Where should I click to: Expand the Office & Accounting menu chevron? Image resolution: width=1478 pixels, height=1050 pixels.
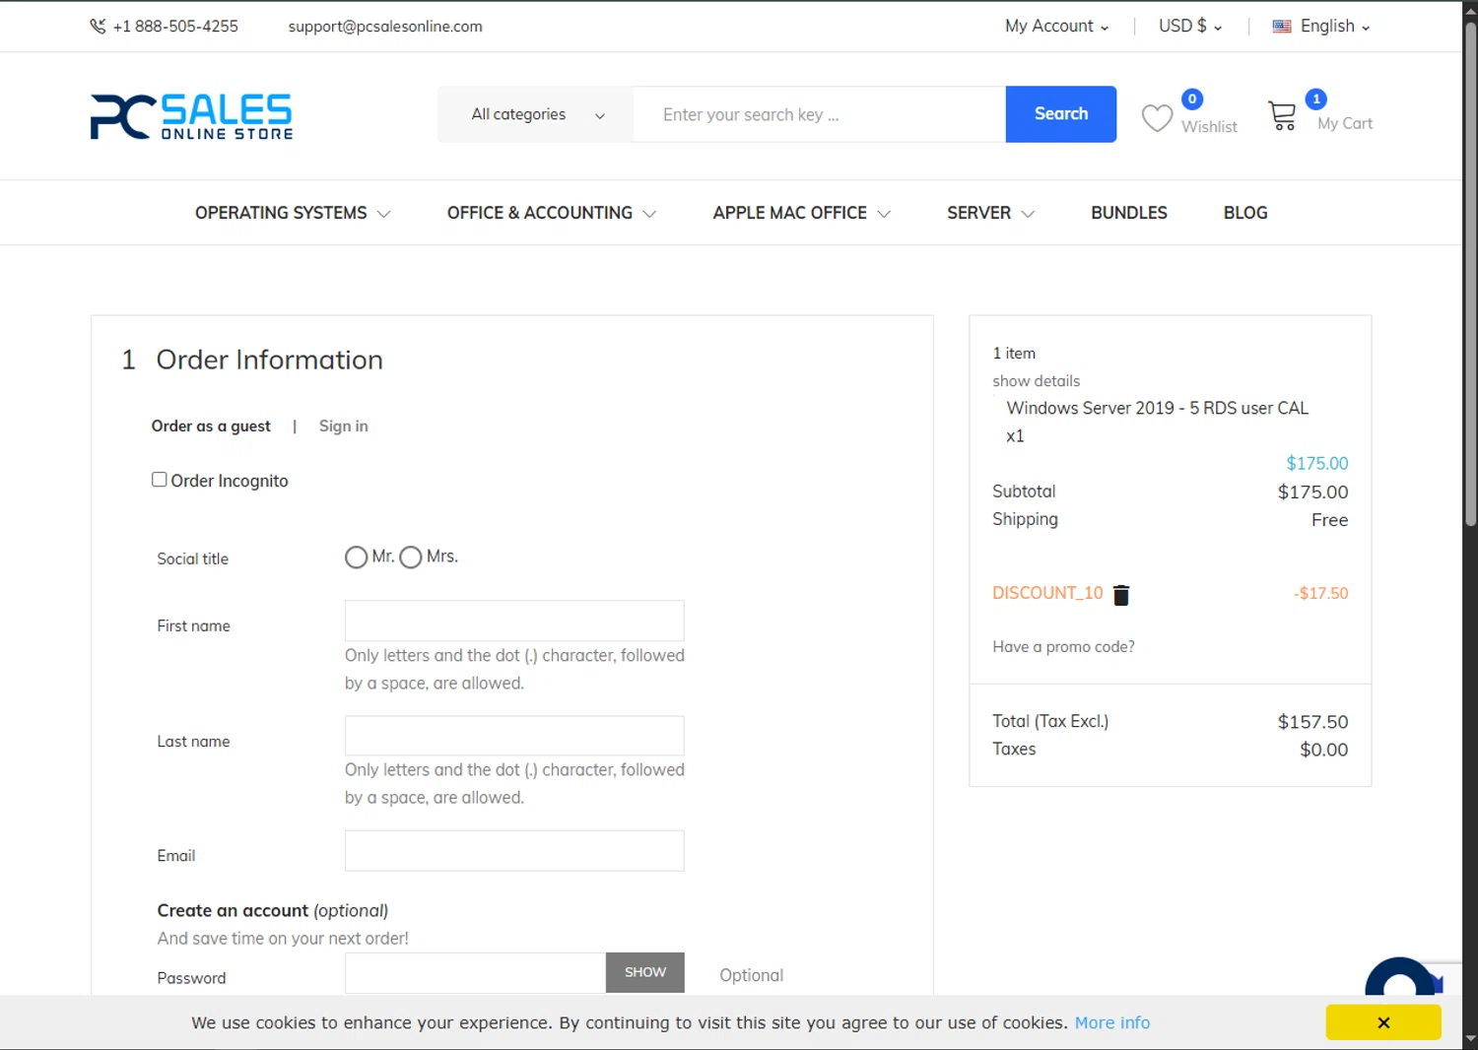(649, 214)
